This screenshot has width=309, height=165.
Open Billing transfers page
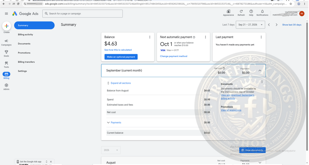pyautogui.click(x=26, y=62)
